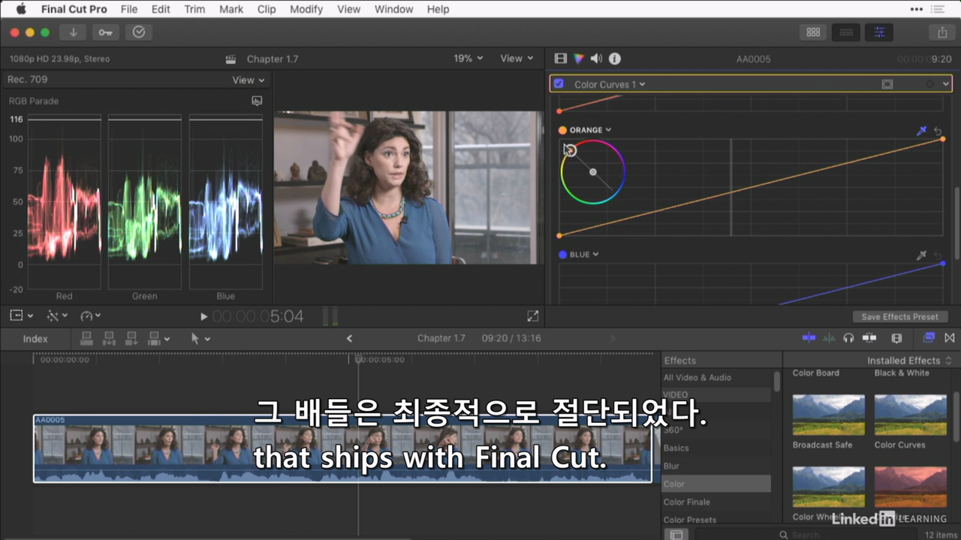The width and height of the screenshot is (961, 540).
Task: Open the Clip menu
Action: tap(266, 9)
